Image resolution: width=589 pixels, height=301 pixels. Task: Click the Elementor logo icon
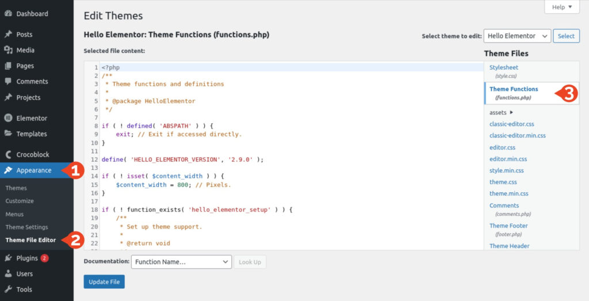tap(8, 118)
